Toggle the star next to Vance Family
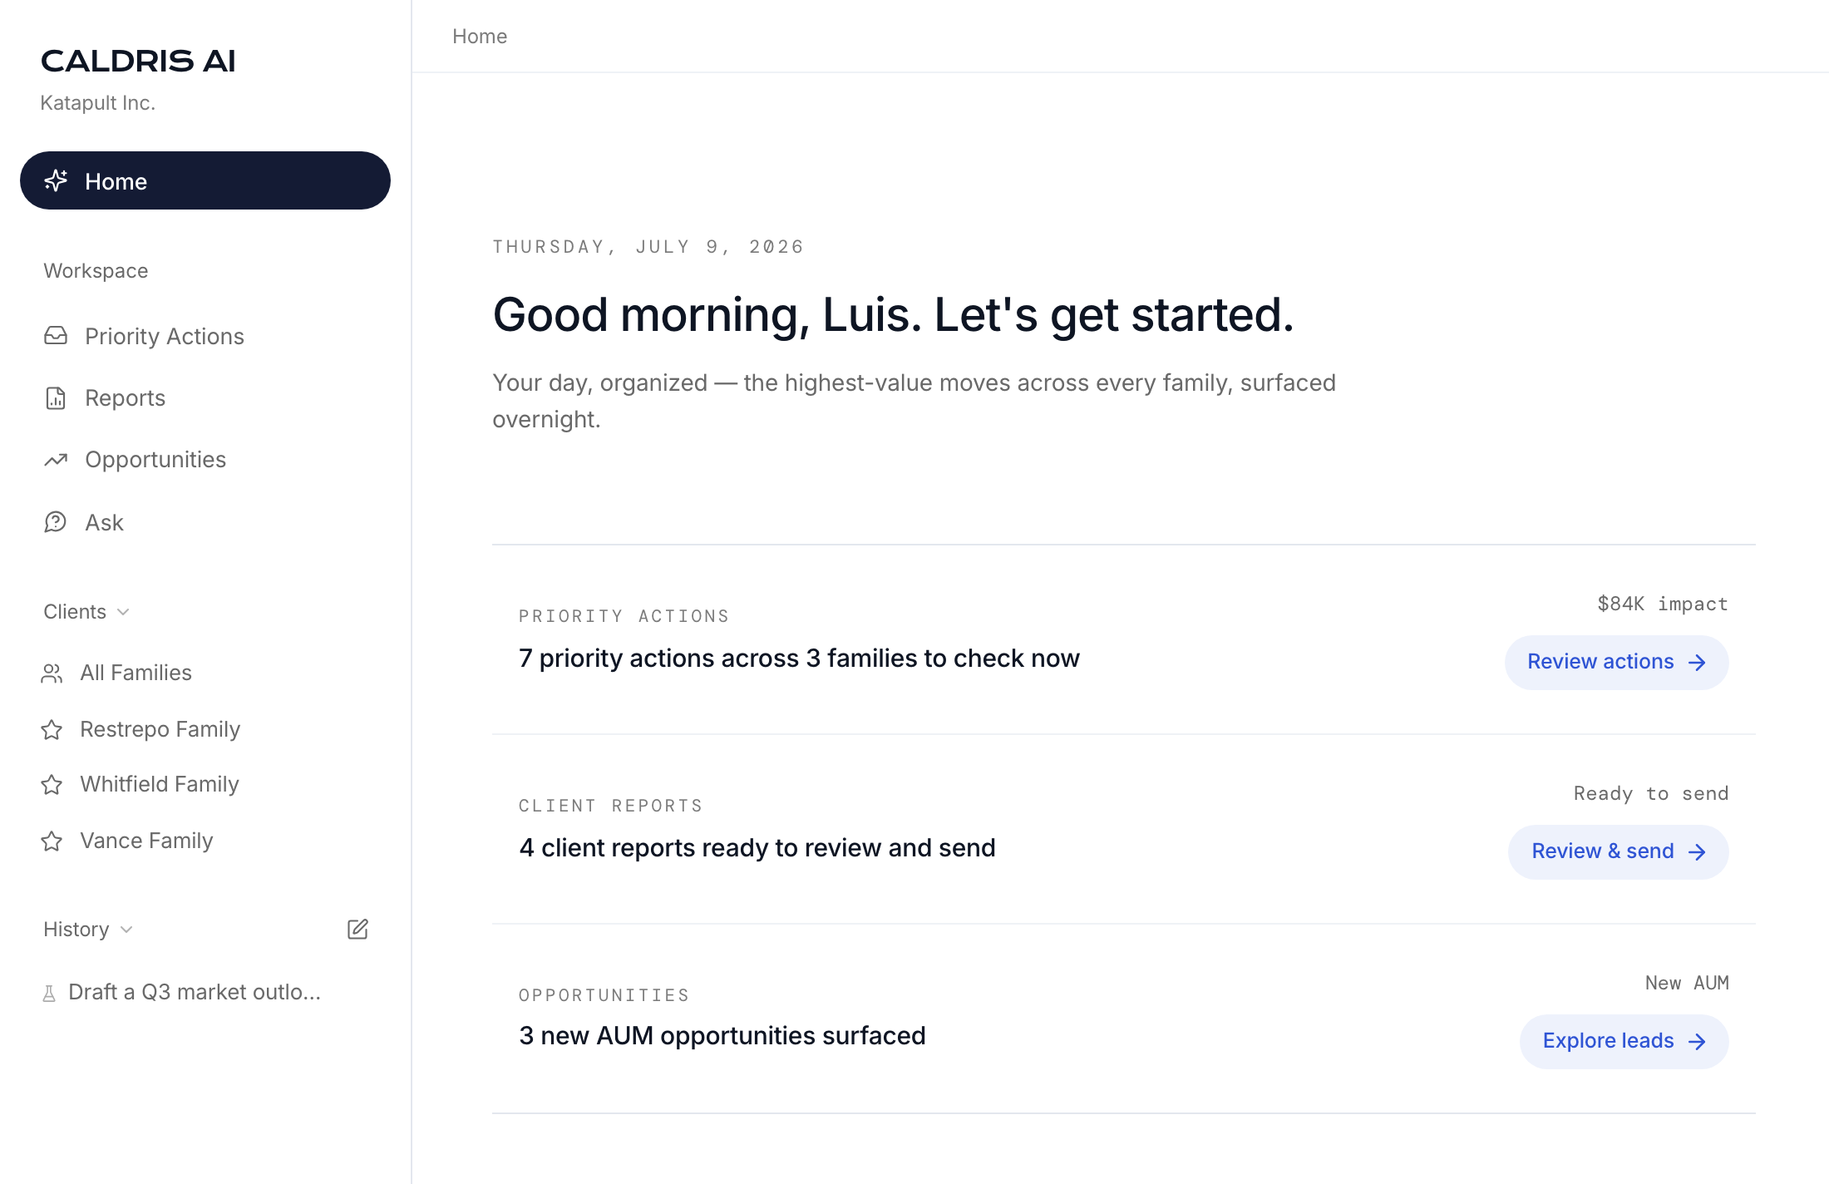Image resolution: width=1829 pixels, height=1184 pixels. [x=52, y=841]
